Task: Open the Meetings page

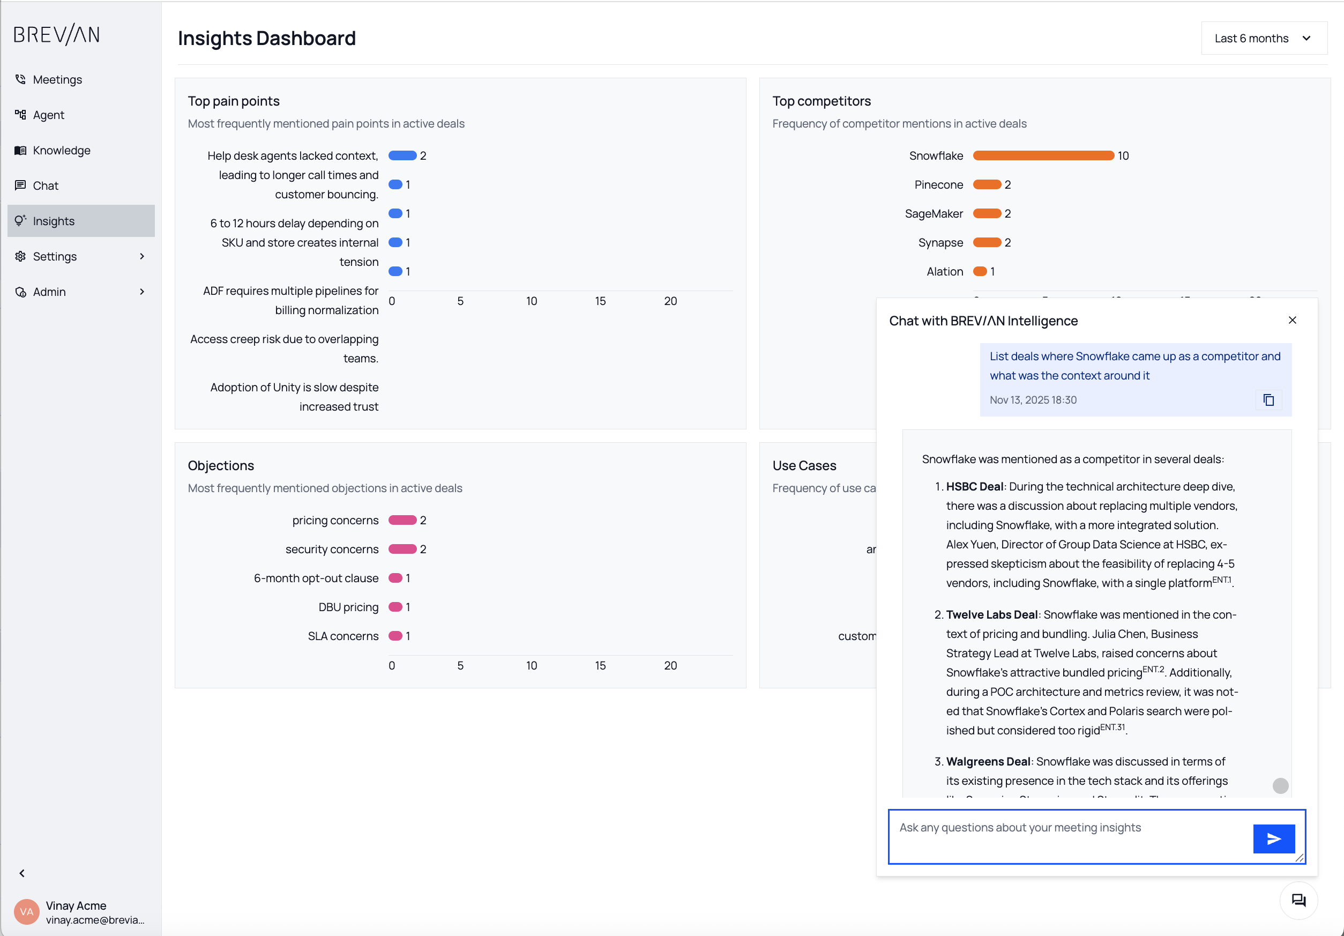Action: coord(57,80)
